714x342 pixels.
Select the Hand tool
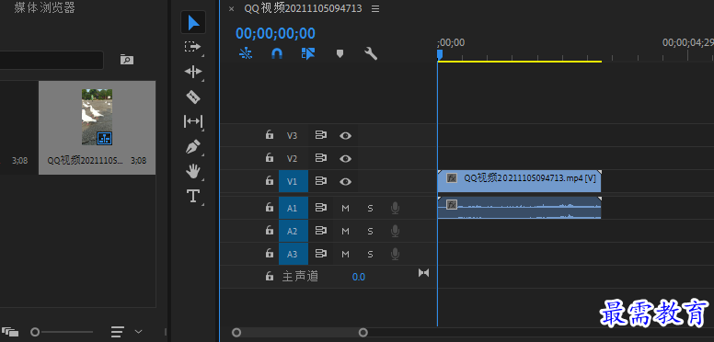click(193, 171)
